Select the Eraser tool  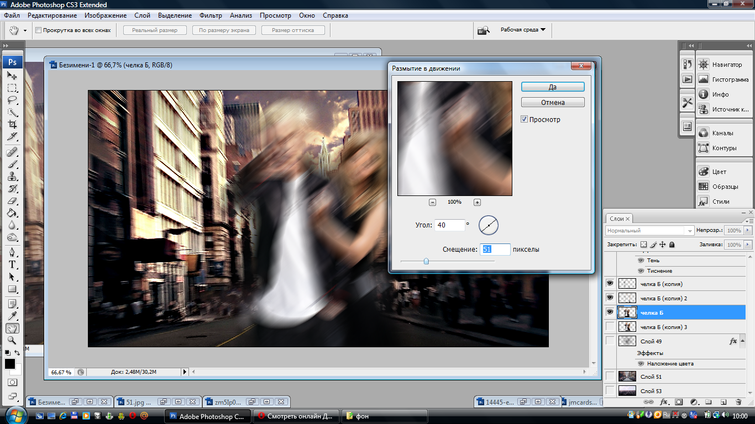tap(12, 201)
